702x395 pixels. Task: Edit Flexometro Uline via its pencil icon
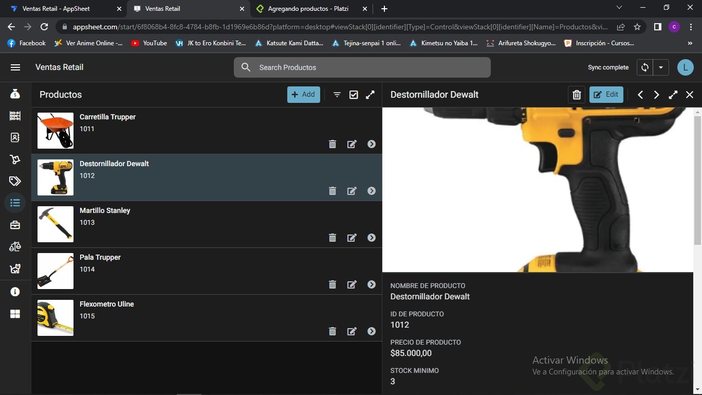pos(352,331)
